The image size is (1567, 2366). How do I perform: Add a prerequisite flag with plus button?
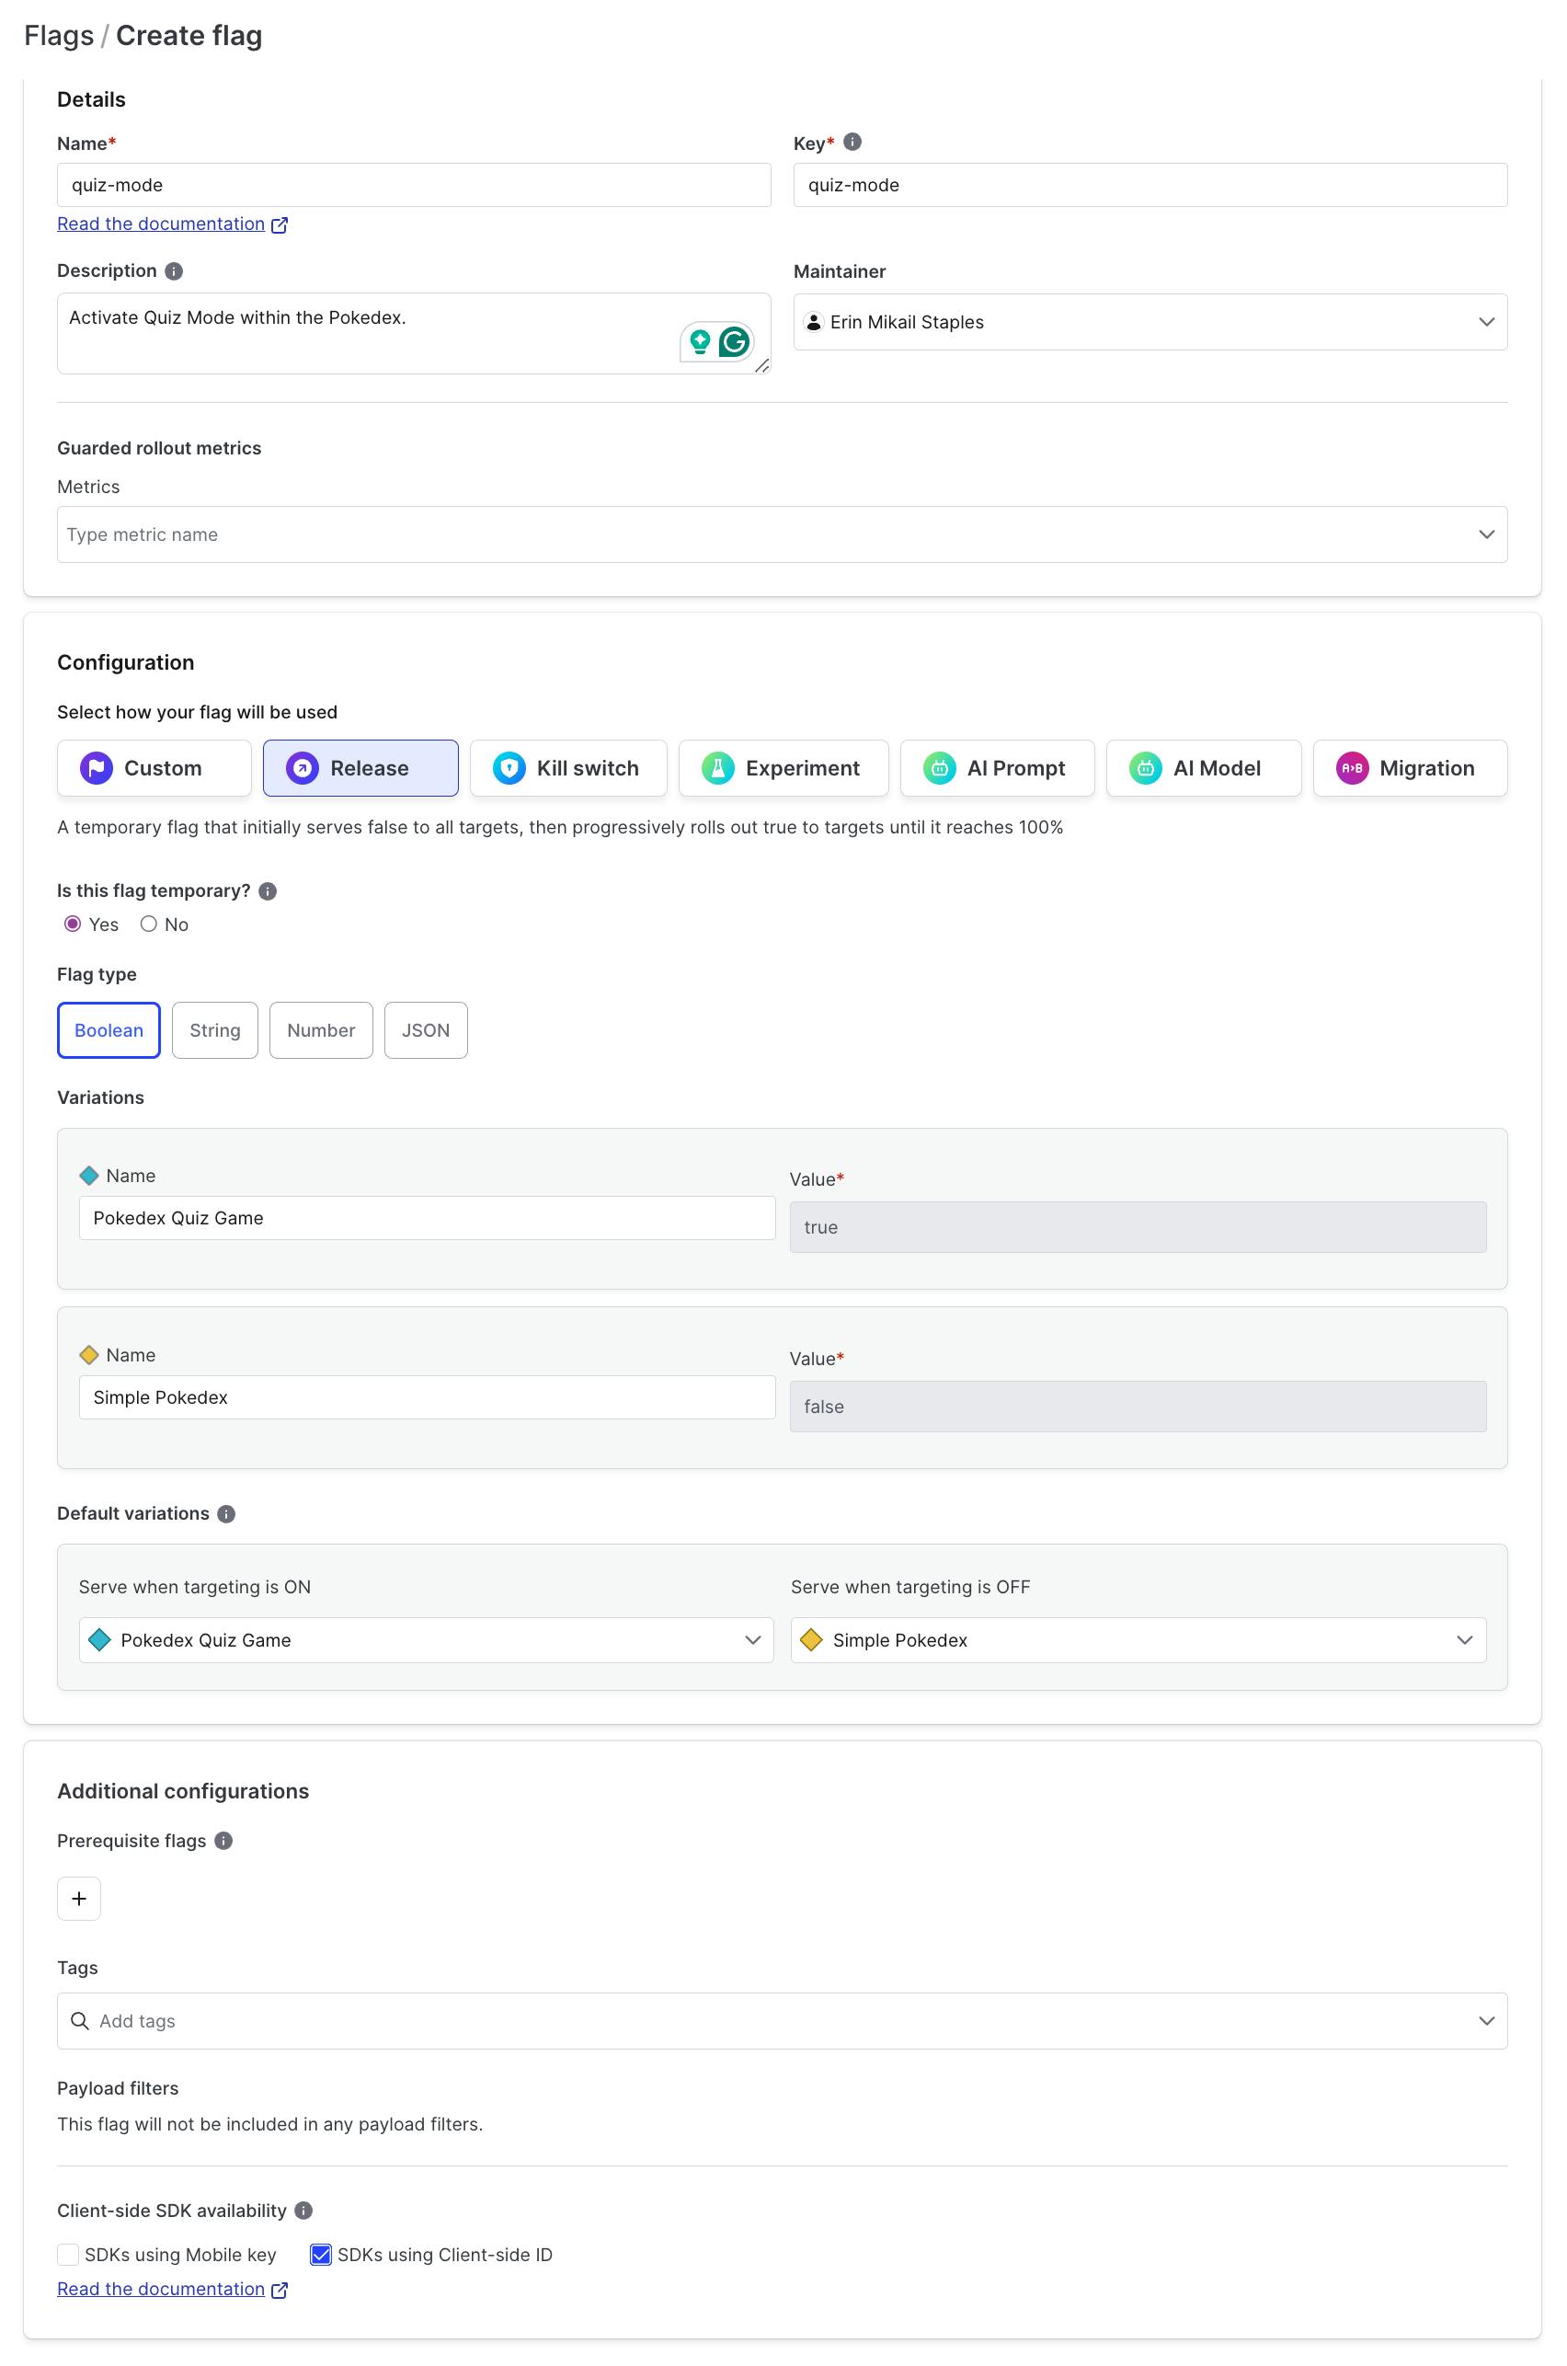pos(79,1900)
